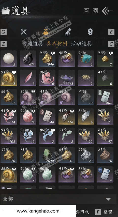The height and width of the screenshot is (217, 118).
Task: Select the 虹 envelope item with 4
Action: pos(105,174)
